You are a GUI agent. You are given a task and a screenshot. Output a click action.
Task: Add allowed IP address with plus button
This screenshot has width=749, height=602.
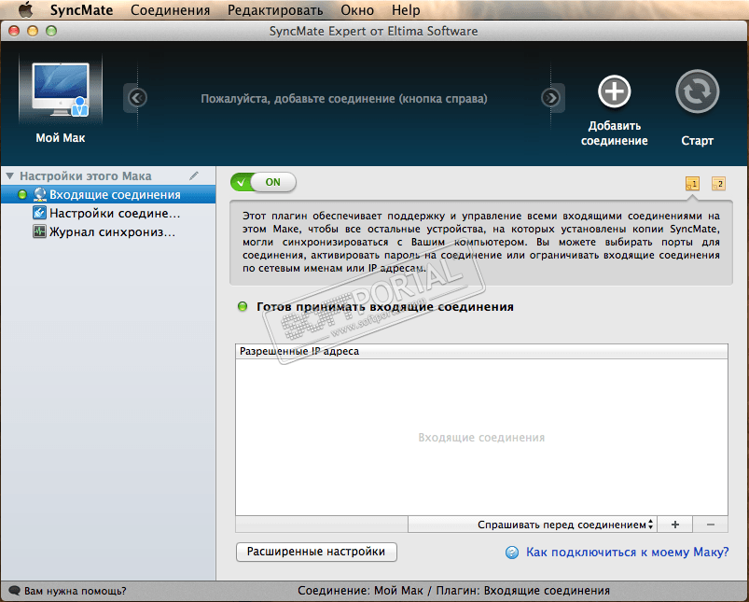(x=675, y=525)
